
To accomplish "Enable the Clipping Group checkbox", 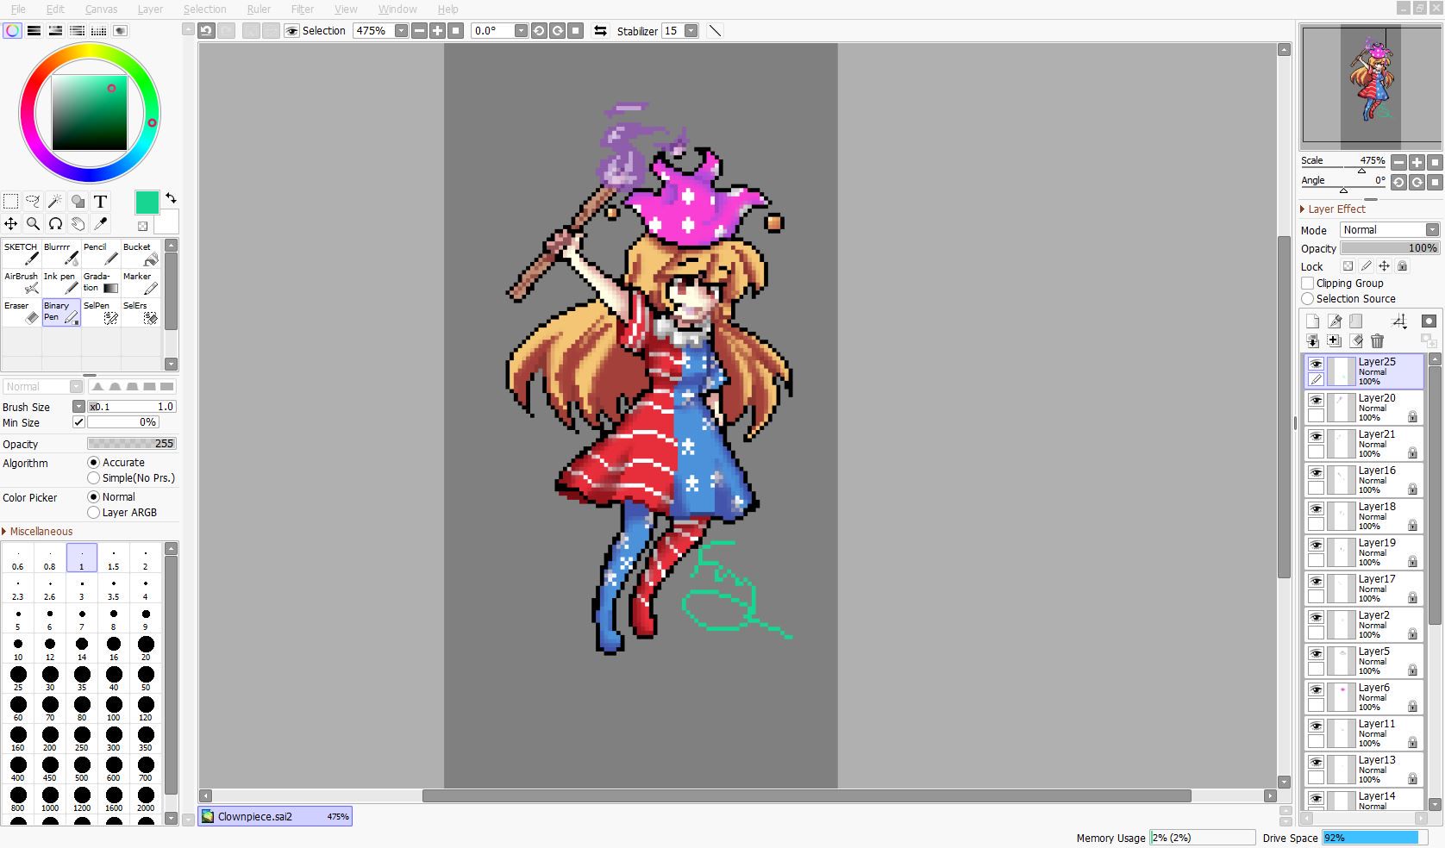I will (1307, 283).
